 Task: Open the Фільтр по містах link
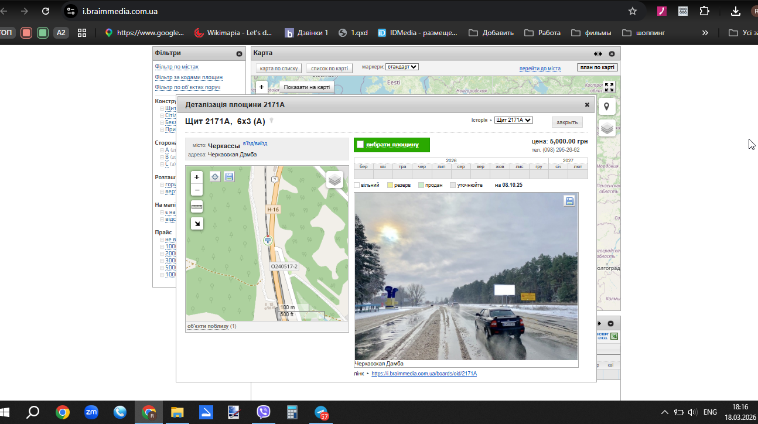point(177,67)
